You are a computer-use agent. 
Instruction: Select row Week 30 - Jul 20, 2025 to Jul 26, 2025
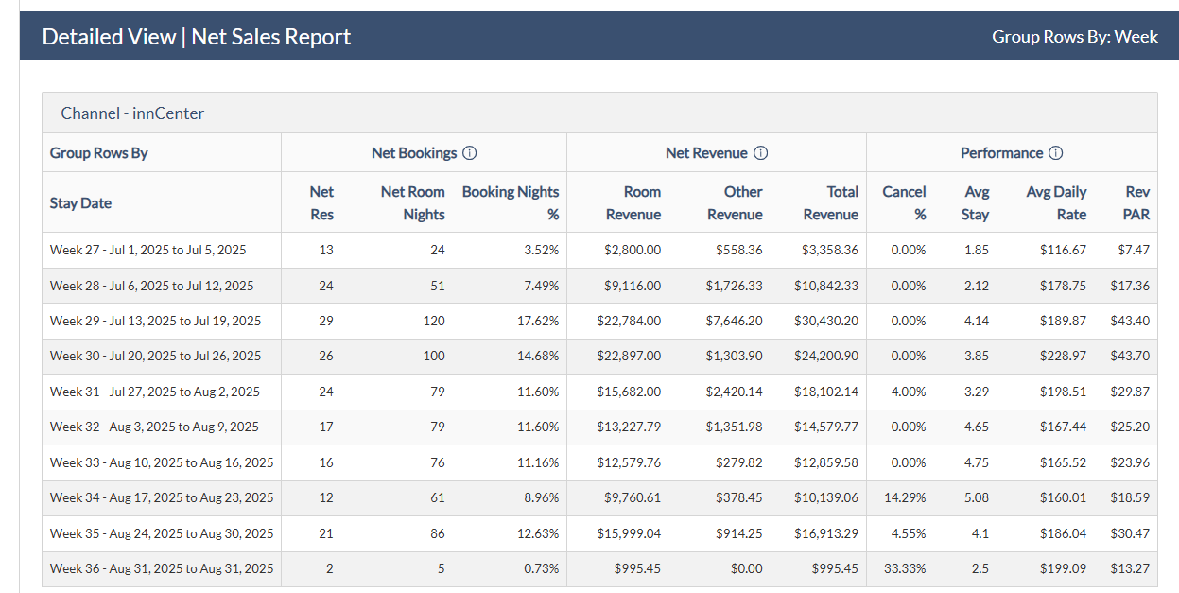coord(599,357)
